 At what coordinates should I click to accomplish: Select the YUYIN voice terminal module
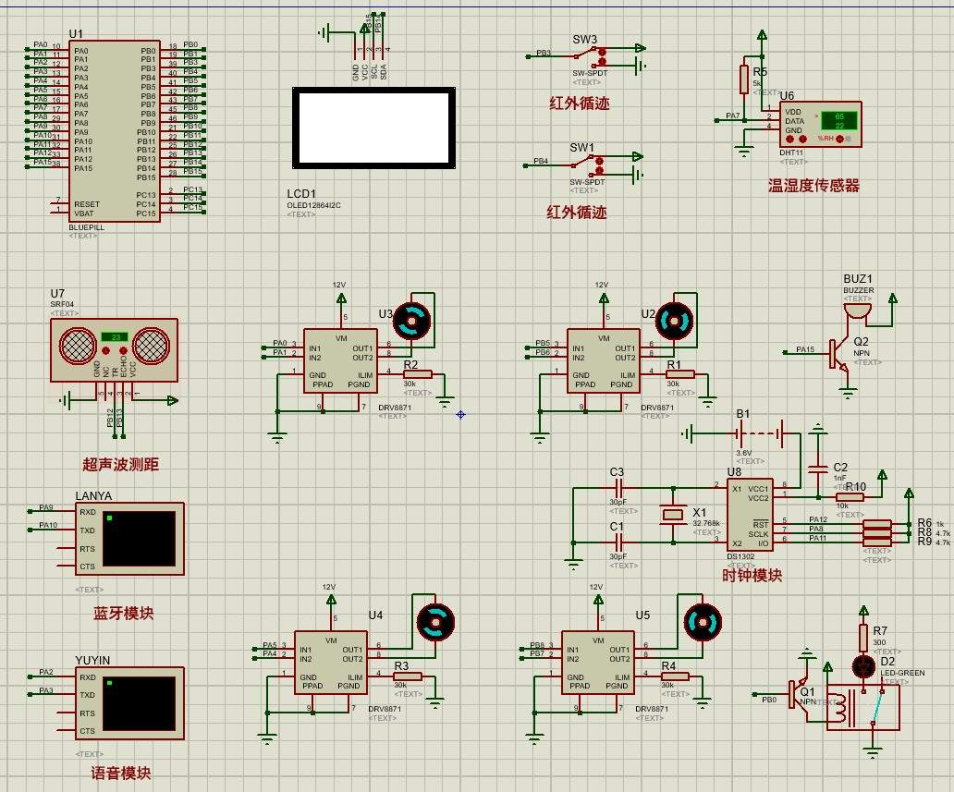coord(129,703)
